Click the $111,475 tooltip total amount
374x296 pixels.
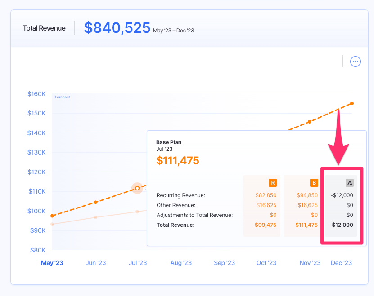tap(177, 160)
